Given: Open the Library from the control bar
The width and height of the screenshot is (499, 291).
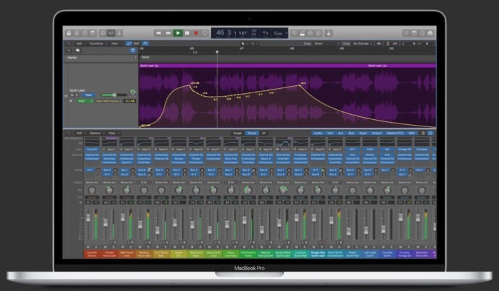Looking at the screenshot, I should point(69,33).
